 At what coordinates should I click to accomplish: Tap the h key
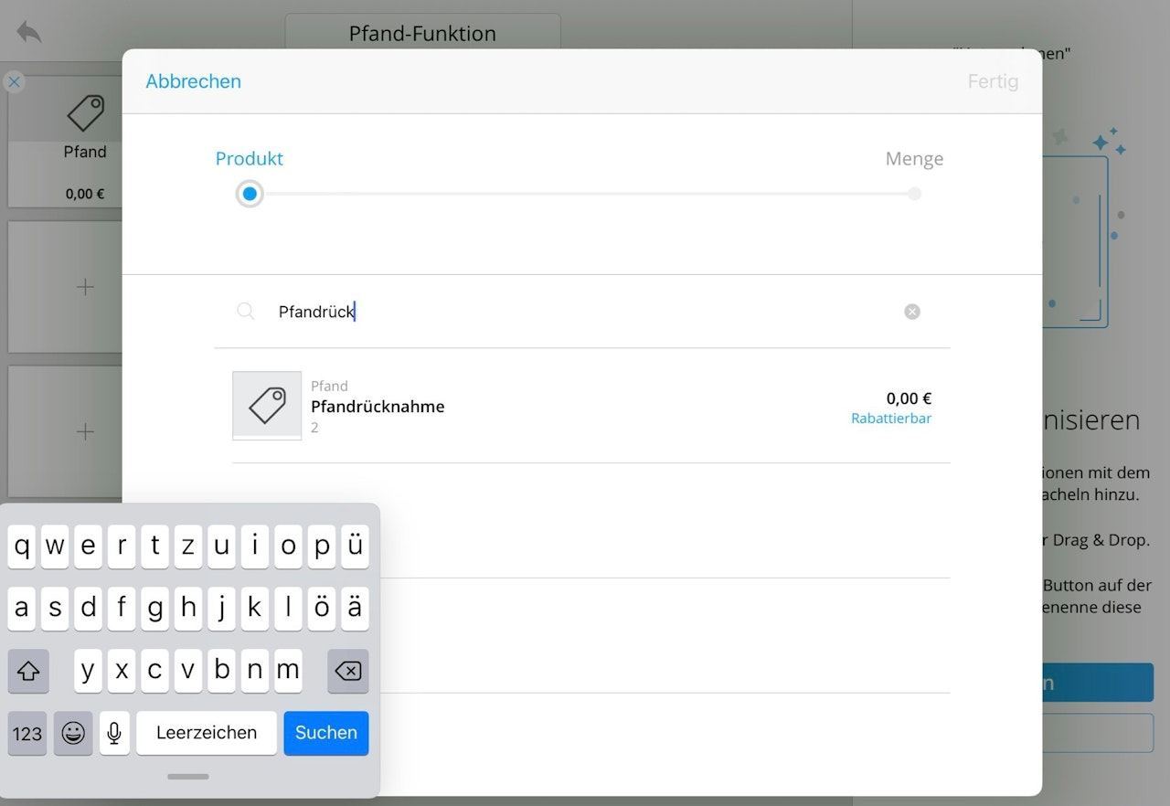tap(188, 609)
